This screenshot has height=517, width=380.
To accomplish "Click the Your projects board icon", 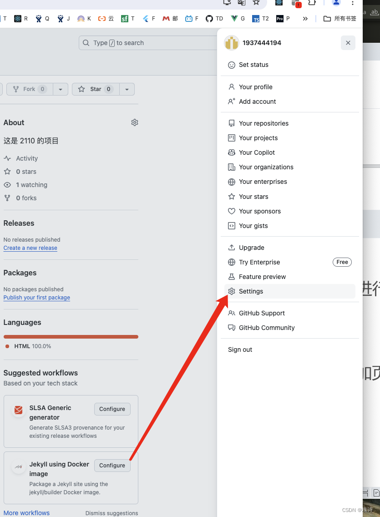I will [232, 138].
